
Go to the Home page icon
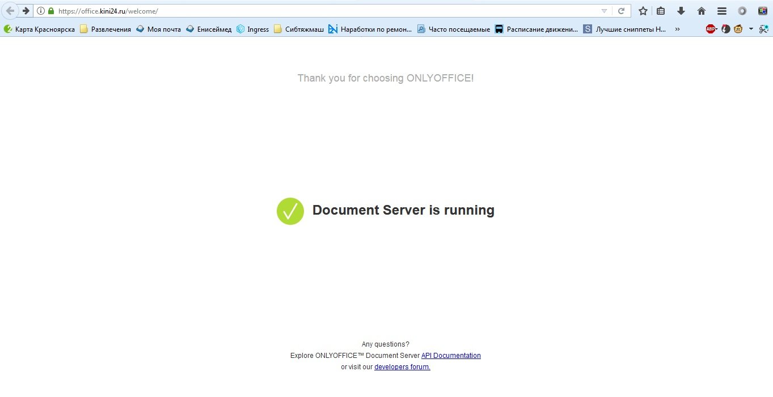point(702,11)
